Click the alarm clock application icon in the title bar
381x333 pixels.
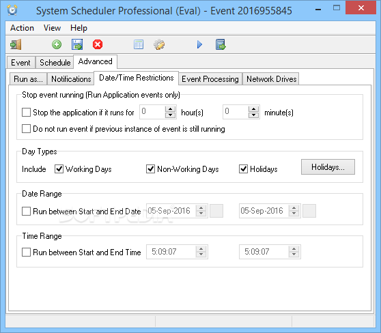click(12, 10)
